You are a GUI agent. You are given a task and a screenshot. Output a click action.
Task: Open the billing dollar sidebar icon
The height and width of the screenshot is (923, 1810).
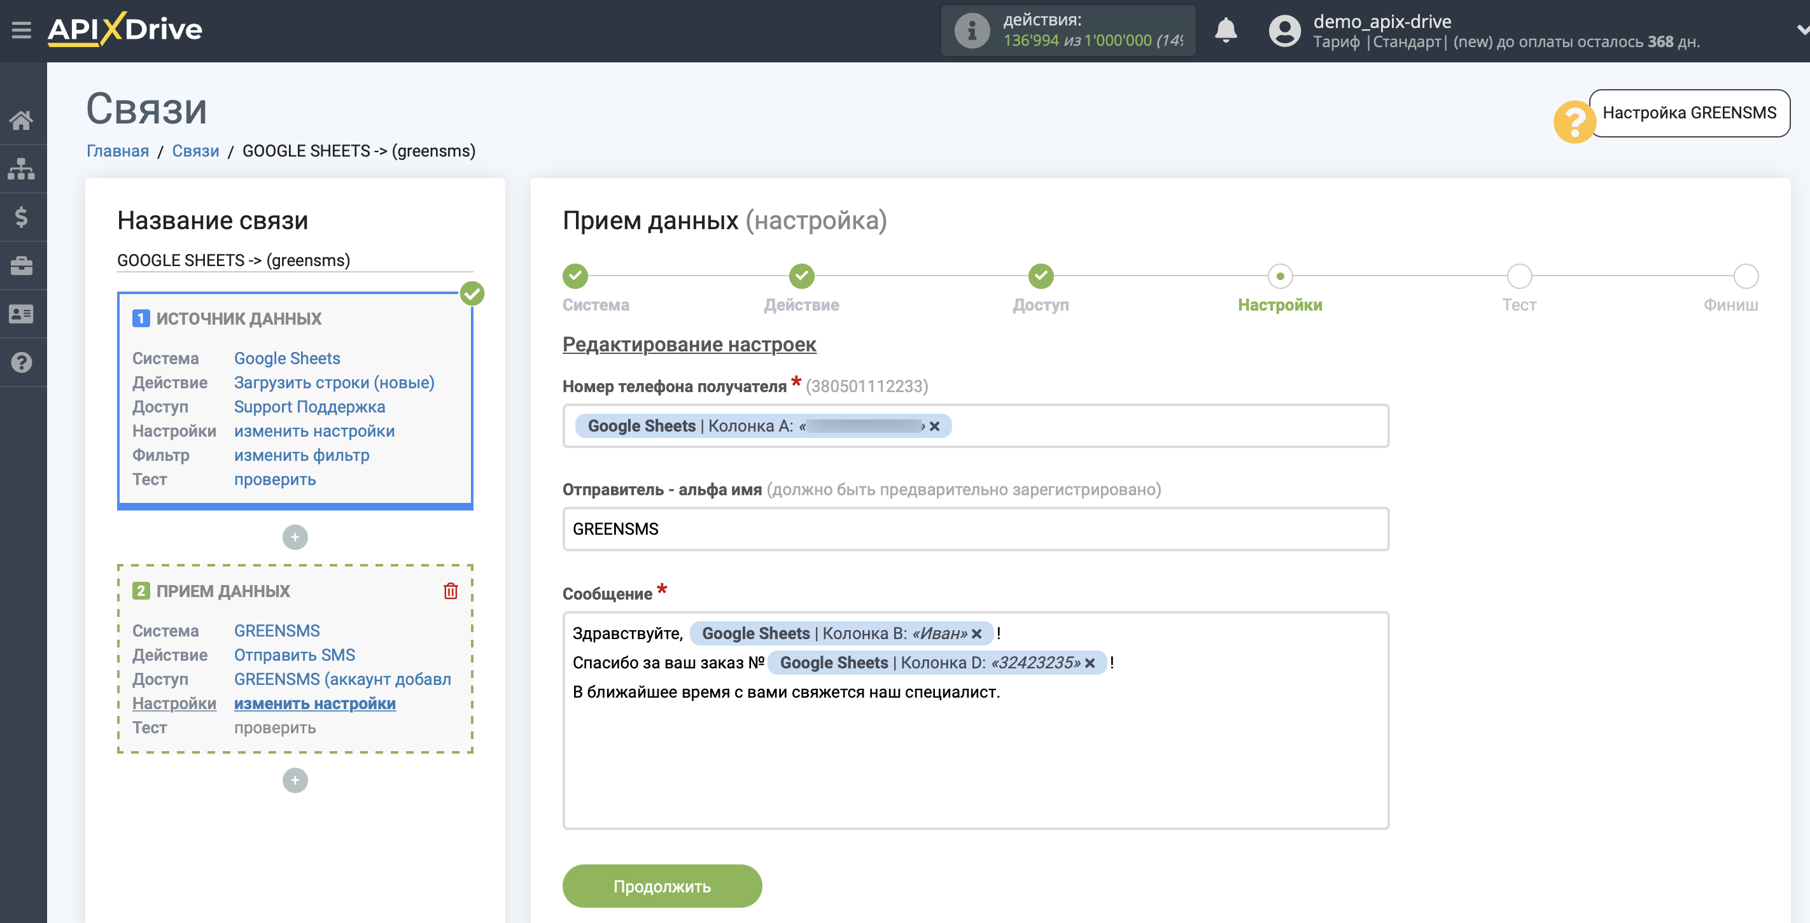[x=21, y=216]
